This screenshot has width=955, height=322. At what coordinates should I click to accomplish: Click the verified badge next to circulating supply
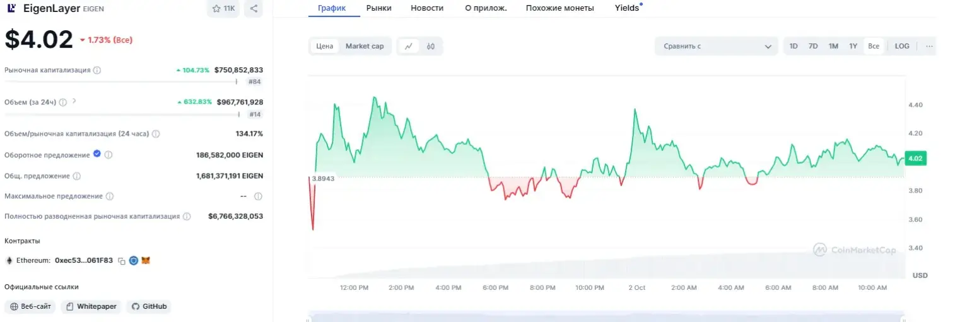97,153
